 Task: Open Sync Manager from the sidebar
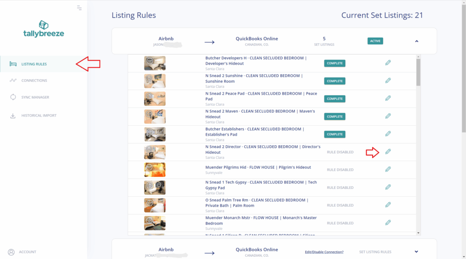click(35, 97)
